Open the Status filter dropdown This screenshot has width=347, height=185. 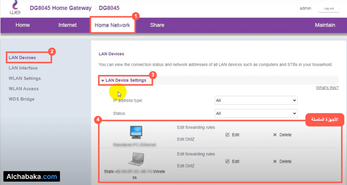point(256,113)
